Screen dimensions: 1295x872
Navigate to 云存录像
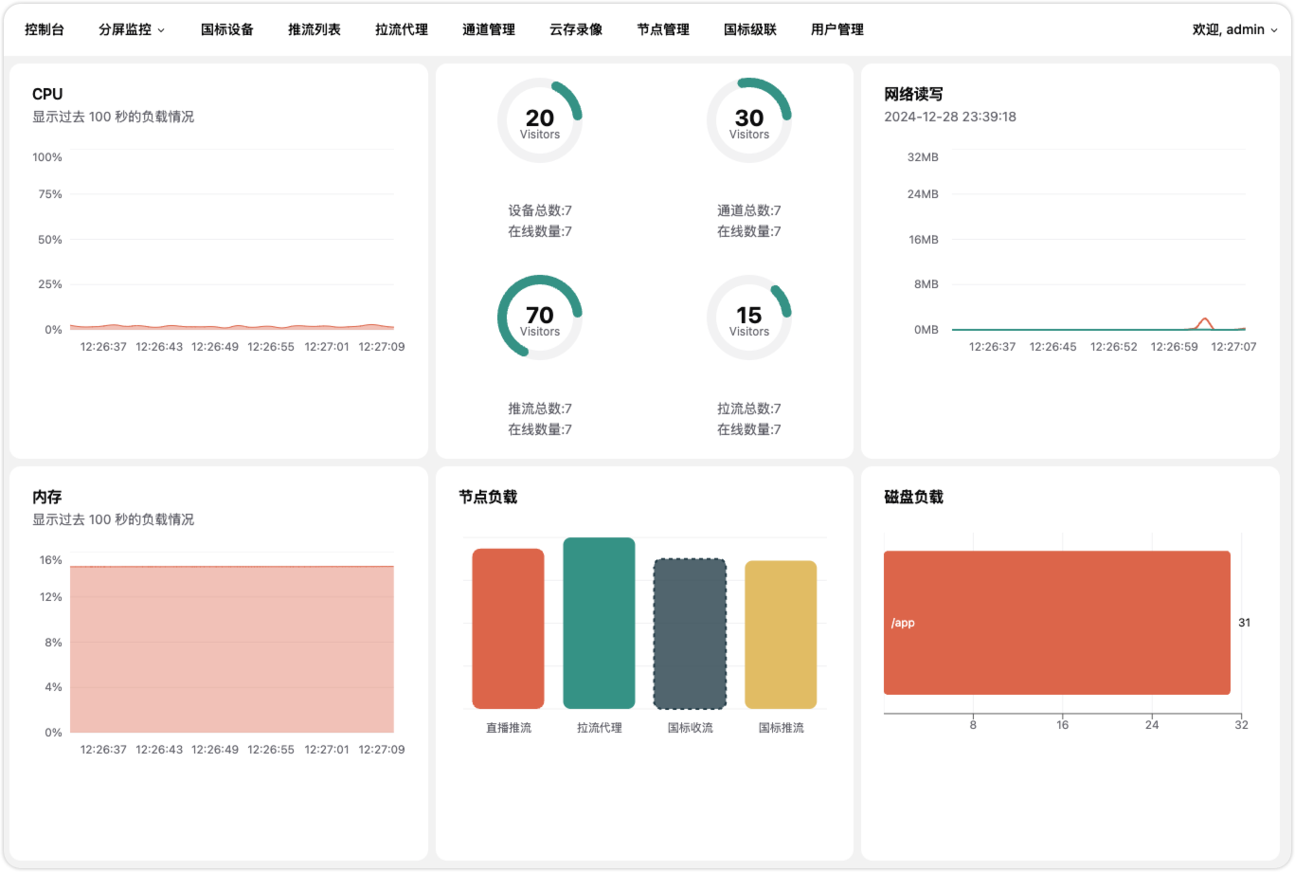point(576,29)
